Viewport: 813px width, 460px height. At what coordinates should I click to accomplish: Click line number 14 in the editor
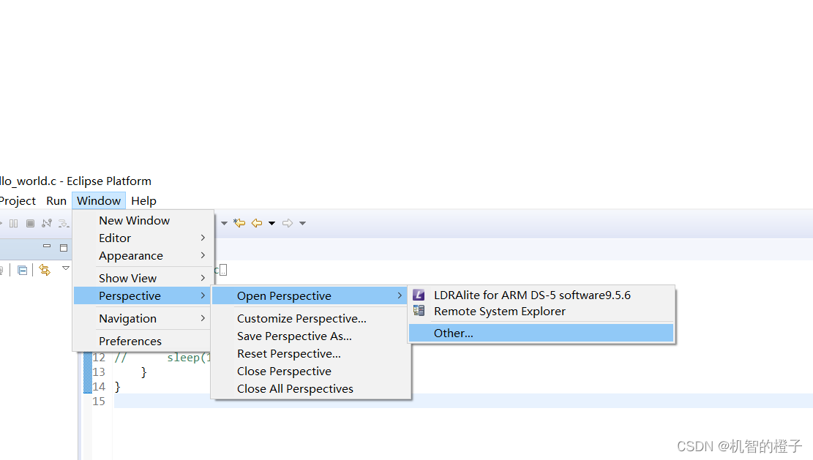[99, 386]
